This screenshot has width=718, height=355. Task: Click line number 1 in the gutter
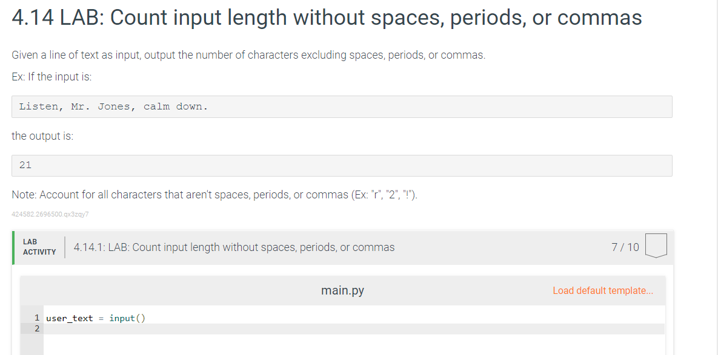pyautogui.click(x=37, y=318)
